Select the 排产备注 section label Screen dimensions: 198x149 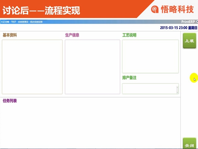(129, 77)
